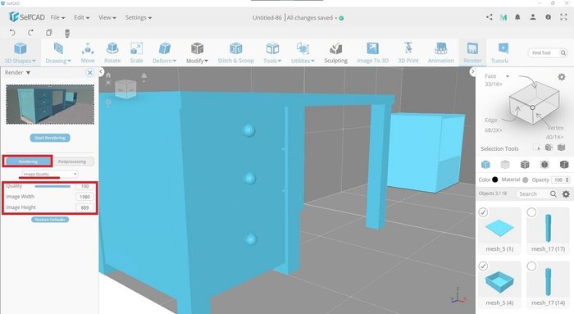Uncheck the mesh_5 (1) object checkbox
This screenshot has width=574, height=314.
pyautogui.click(x=483, y=212)
